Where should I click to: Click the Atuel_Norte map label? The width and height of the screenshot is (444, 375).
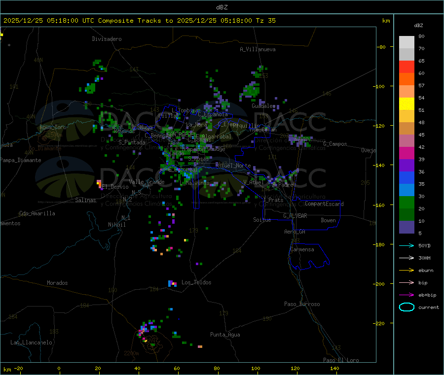click(x=234, y=166)
